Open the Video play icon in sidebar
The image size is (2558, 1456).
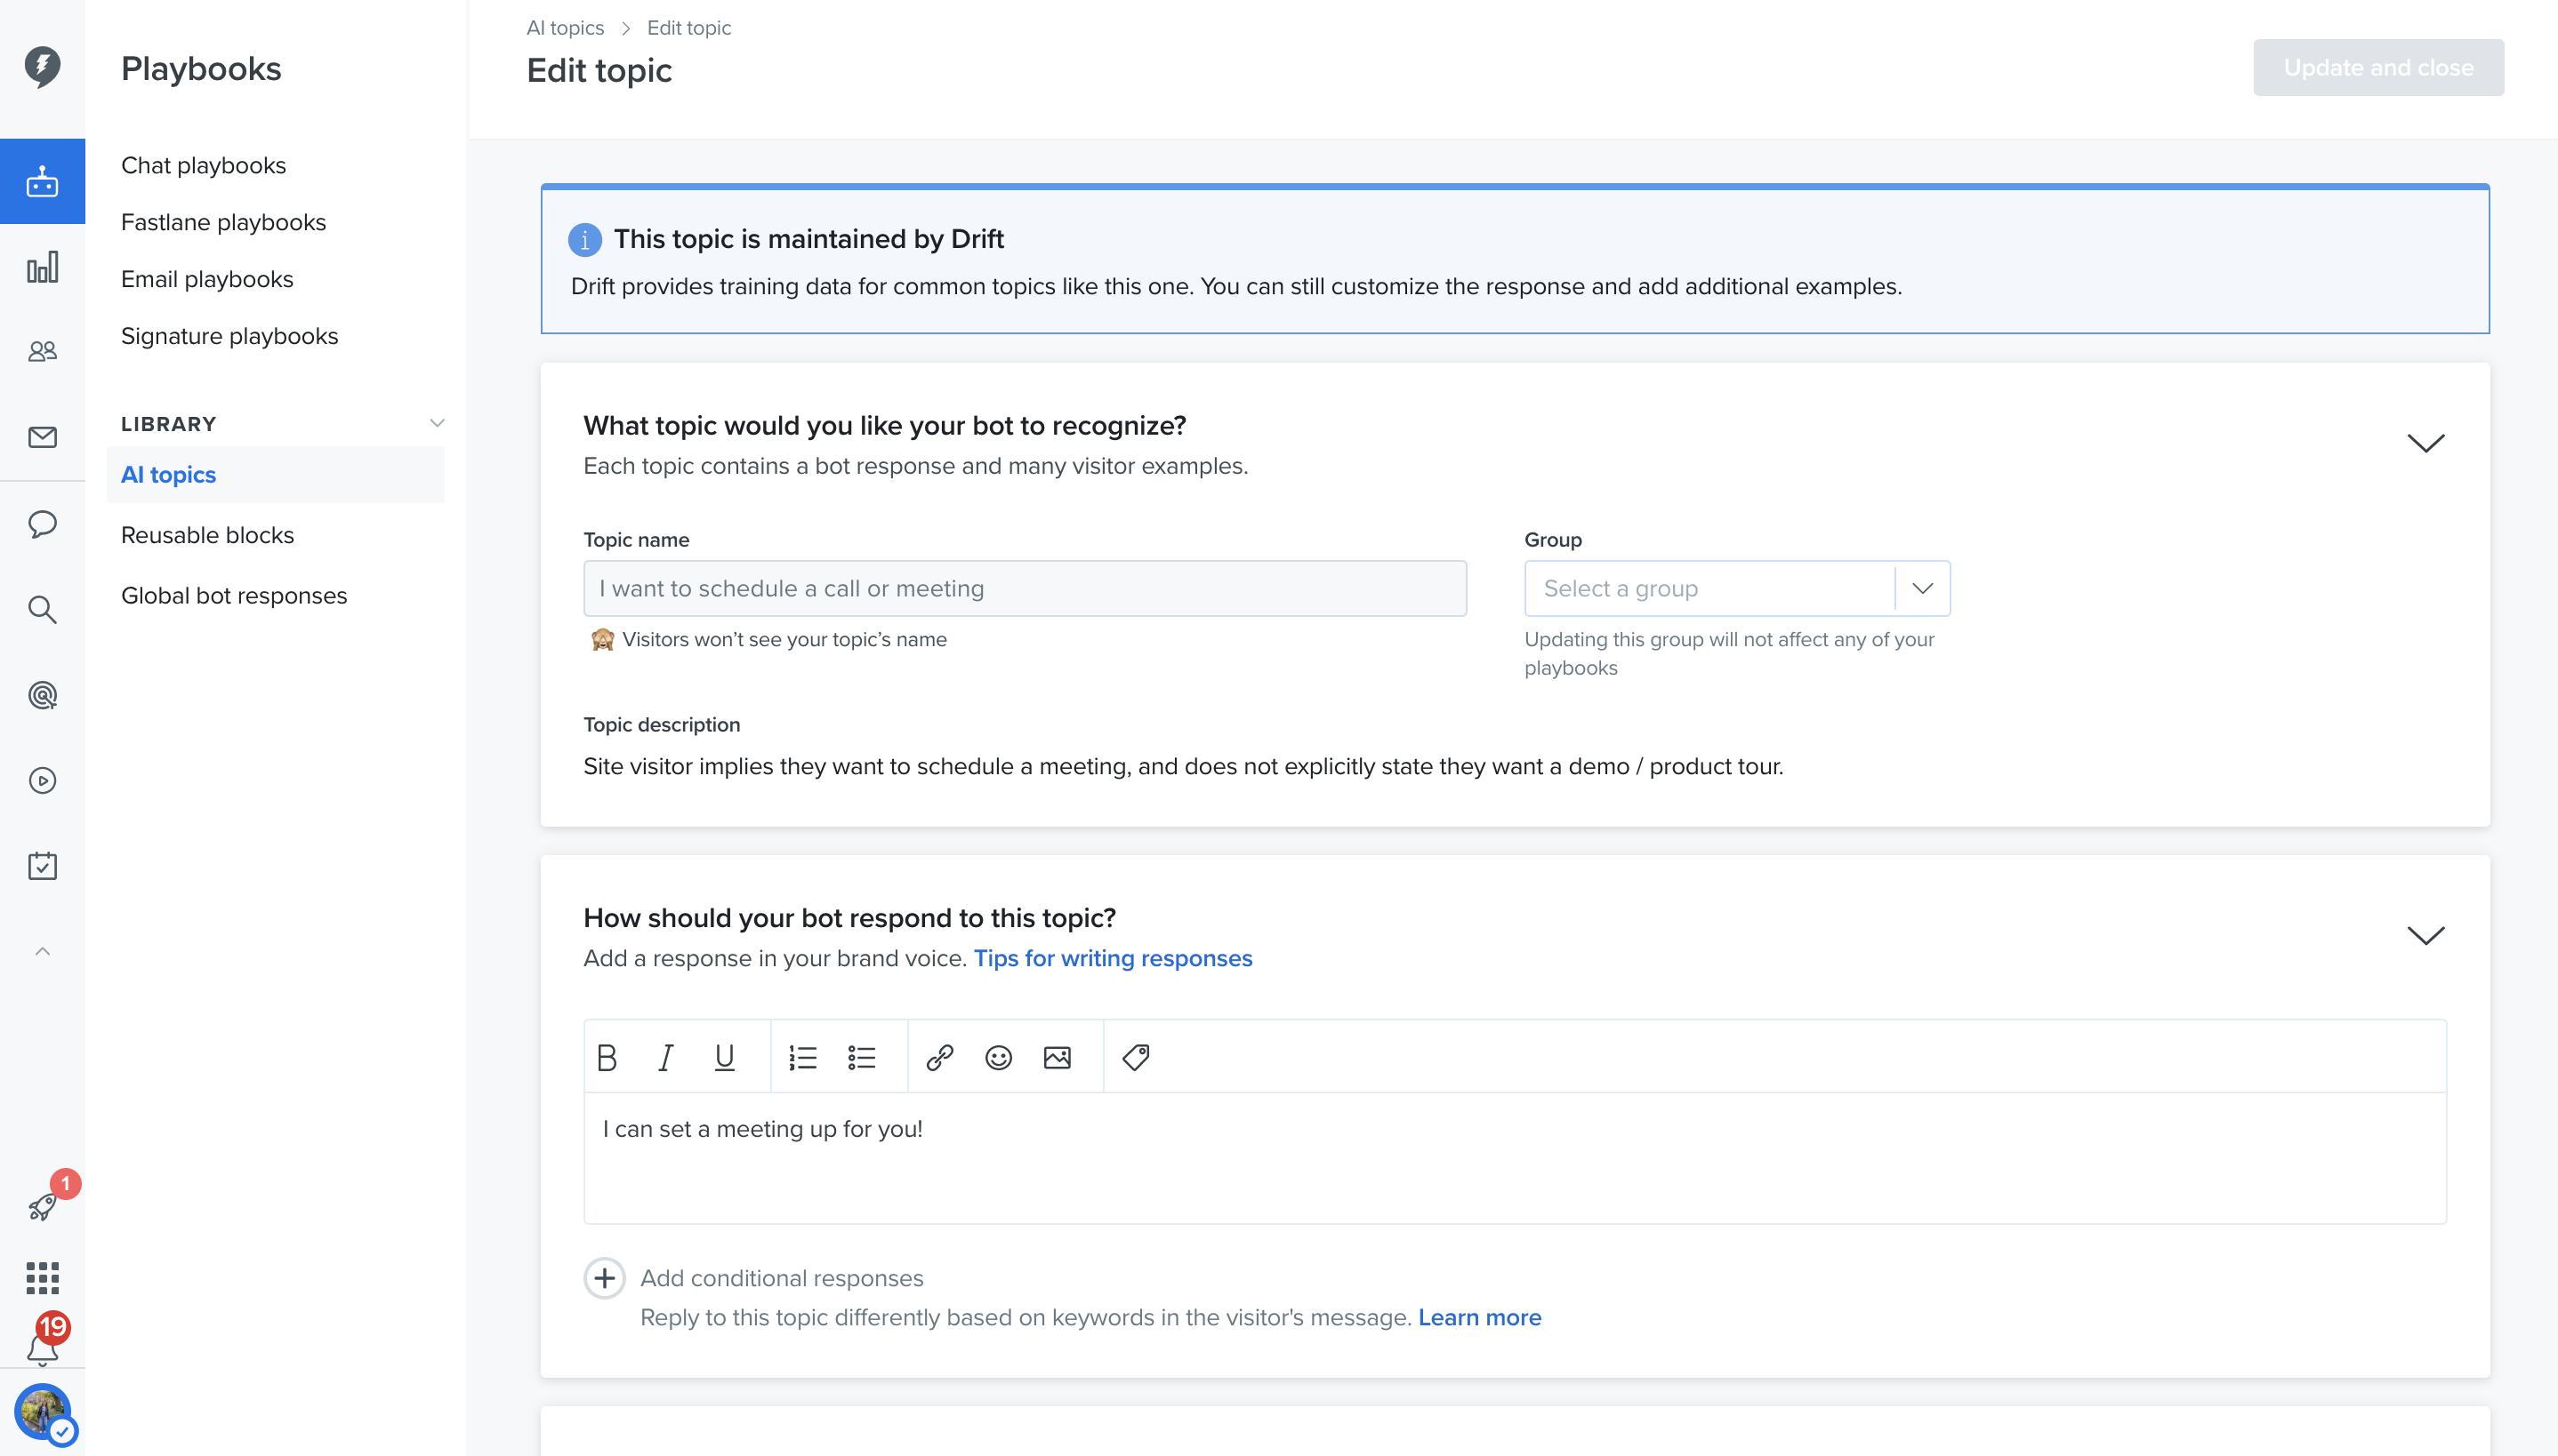coord(42,780)
